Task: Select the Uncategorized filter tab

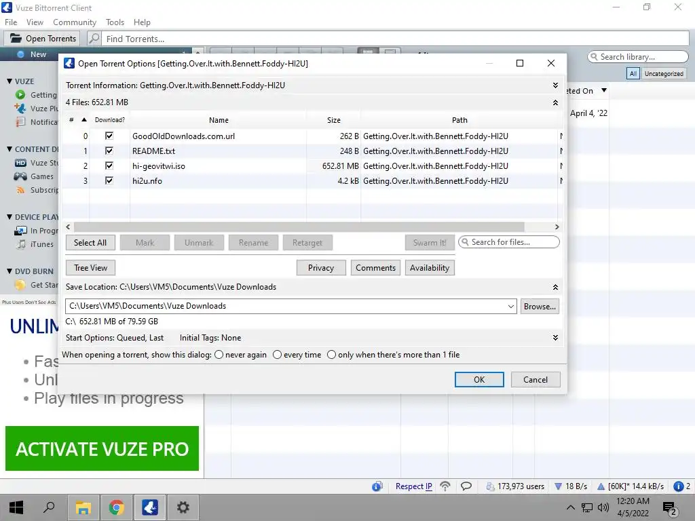Action: coord(664,73)
